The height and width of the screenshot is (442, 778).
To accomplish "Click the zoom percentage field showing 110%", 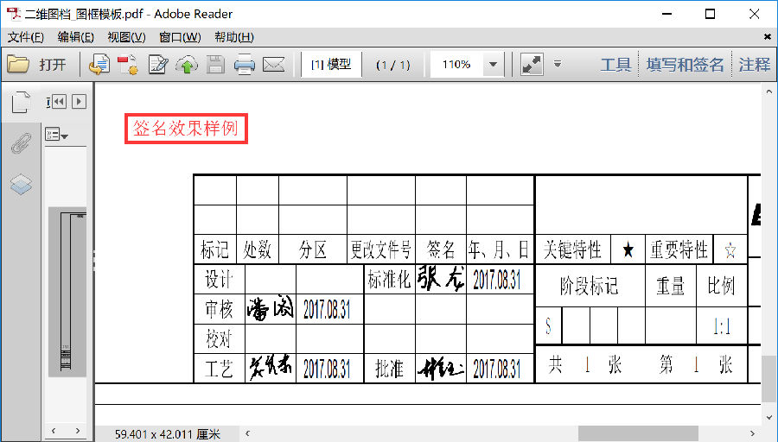I will [x=456, y=65].
